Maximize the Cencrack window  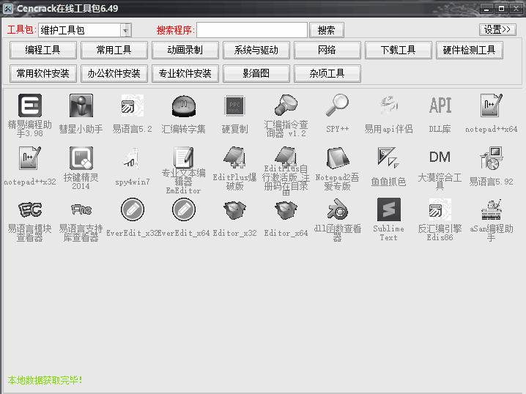(x=501, y=8)
